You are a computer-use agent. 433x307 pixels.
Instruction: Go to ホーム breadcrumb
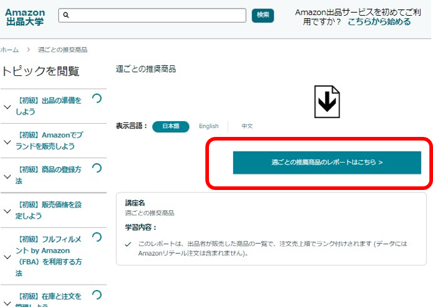pyautogui.click(x=10, y=50)
